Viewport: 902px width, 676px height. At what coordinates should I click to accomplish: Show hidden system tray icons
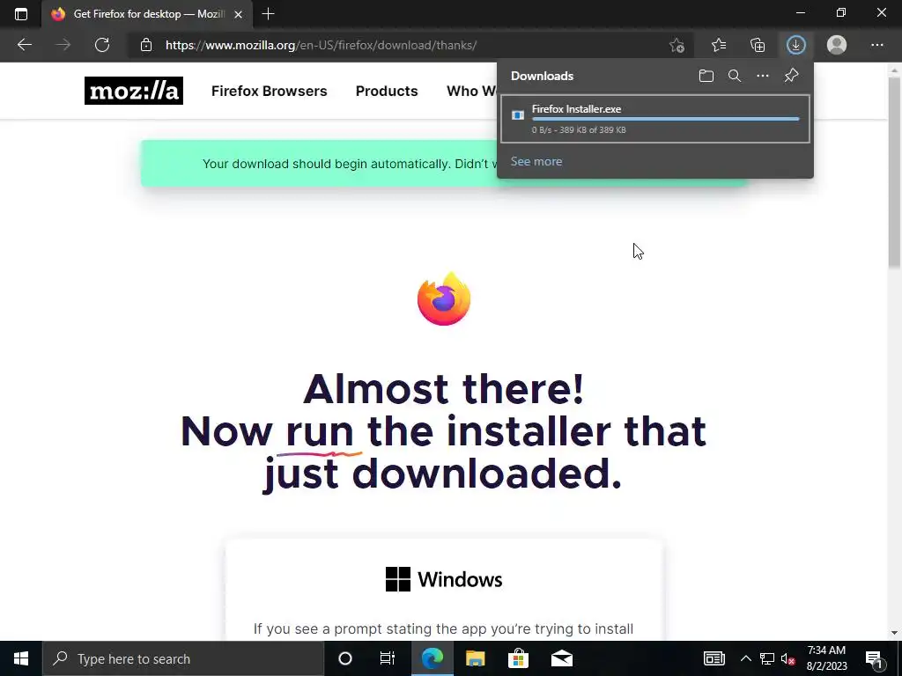[745, 658]
